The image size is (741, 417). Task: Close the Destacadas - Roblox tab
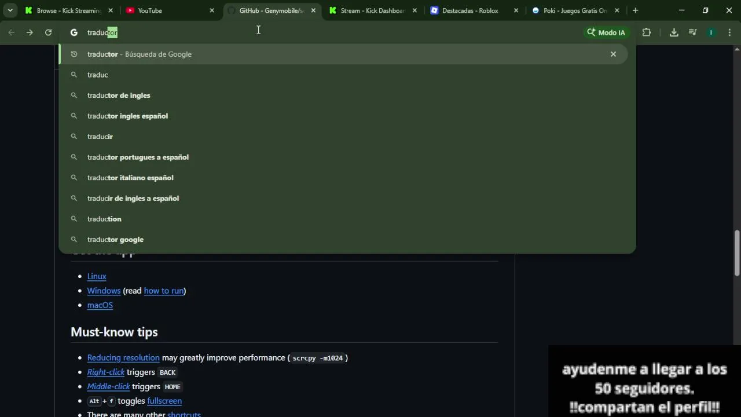point(516,10)
